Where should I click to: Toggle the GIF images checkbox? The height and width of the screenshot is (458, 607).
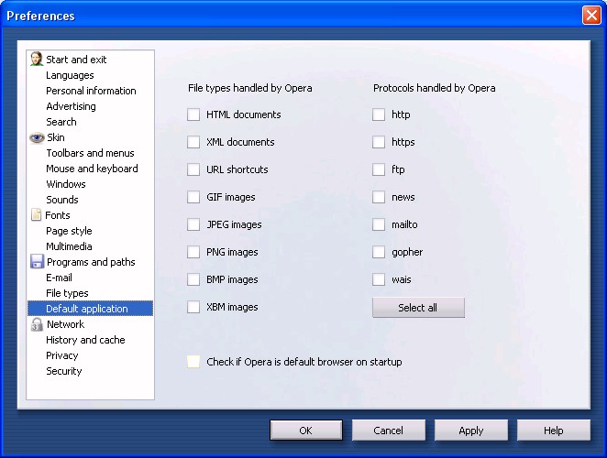(x=193, y=197)
